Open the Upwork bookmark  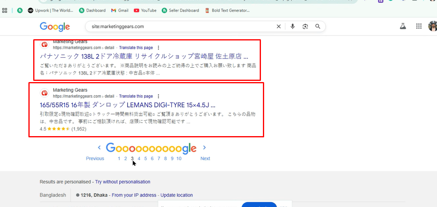point(50,10)
